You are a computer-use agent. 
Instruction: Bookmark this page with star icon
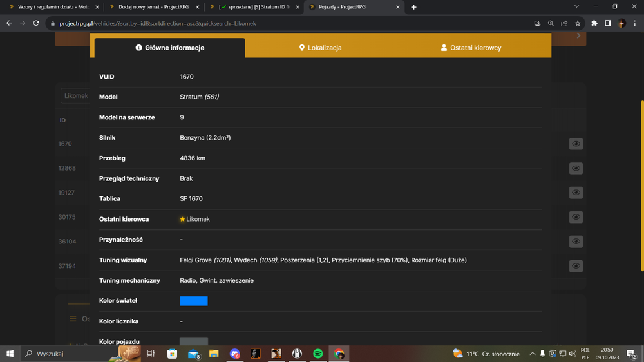coord(578,23)
